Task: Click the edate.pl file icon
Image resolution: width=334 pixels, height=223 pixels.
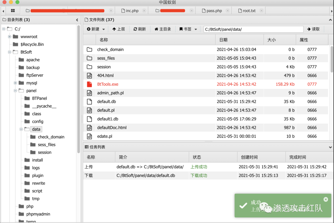Action: point(89,137)
